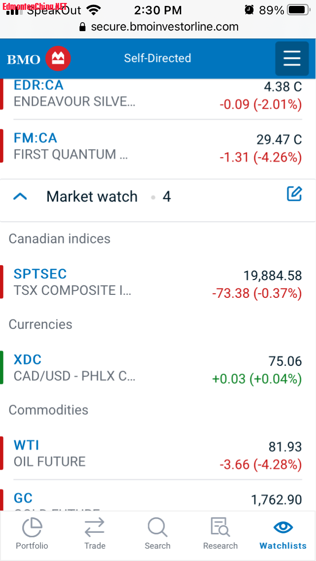Select the Watchlists eye icon
Image resolution: width=316 pixels, height=561 pixels.
click(283, 527)
